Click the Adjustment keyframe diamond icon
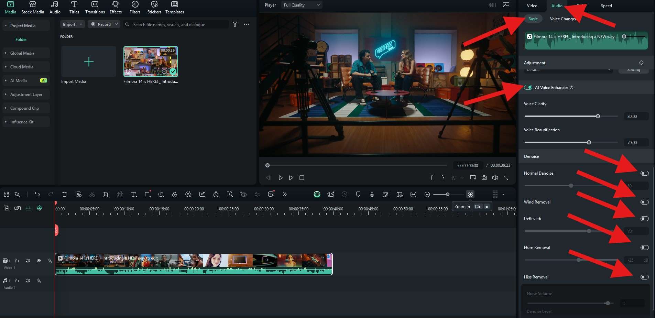 click(641, 63)
